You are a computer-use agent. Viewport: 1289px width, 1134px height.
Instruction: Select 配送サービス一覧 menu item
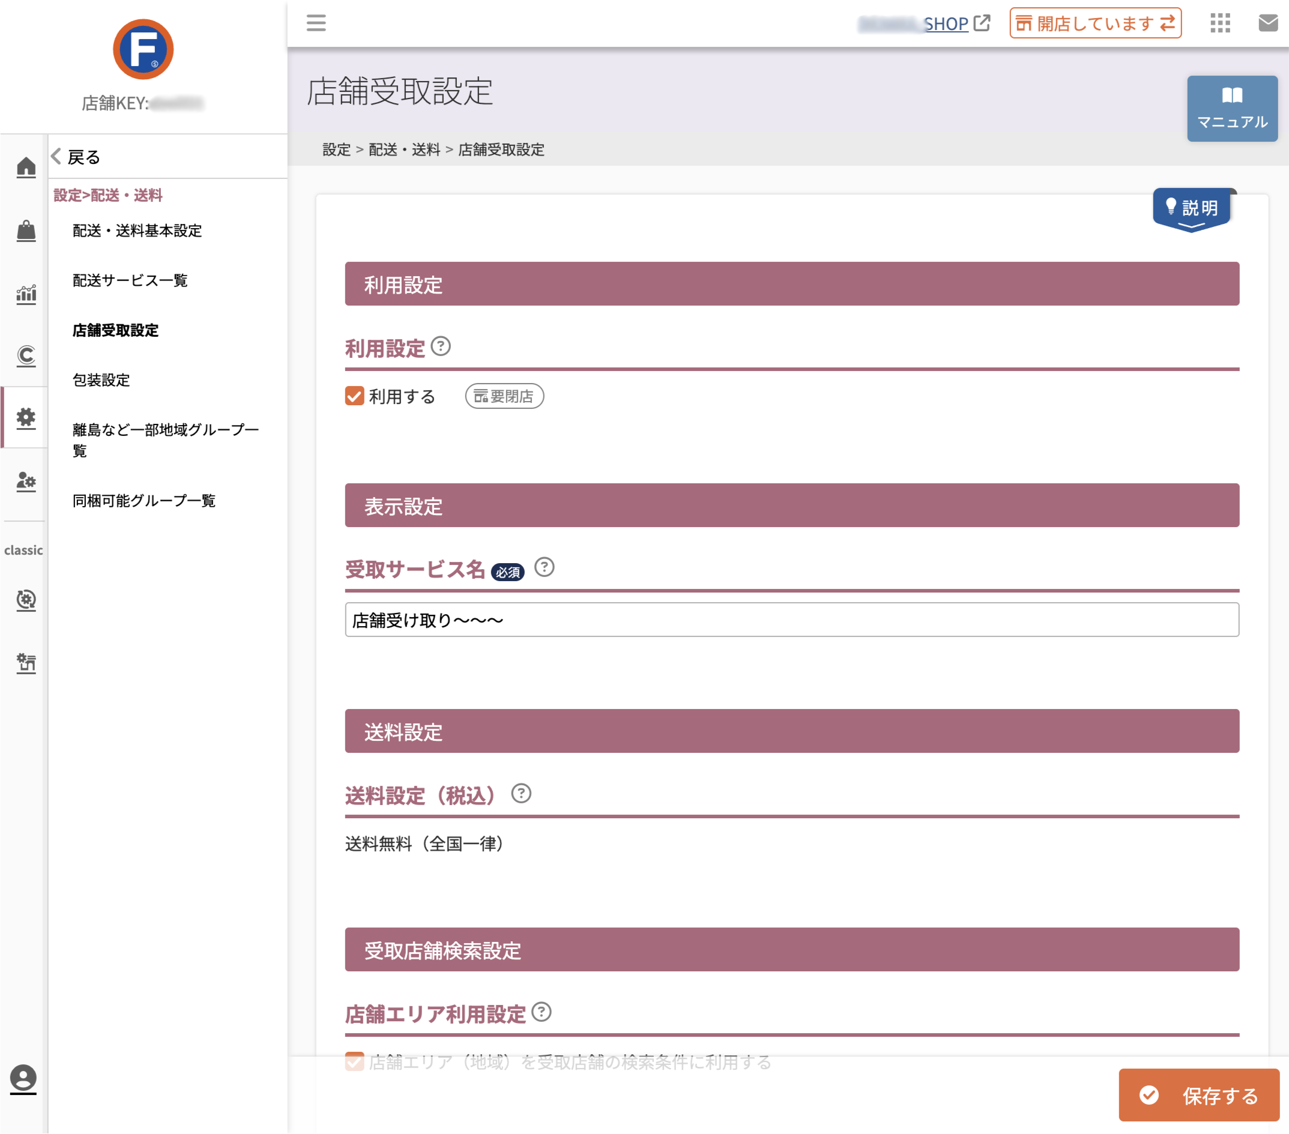point(130,281)
